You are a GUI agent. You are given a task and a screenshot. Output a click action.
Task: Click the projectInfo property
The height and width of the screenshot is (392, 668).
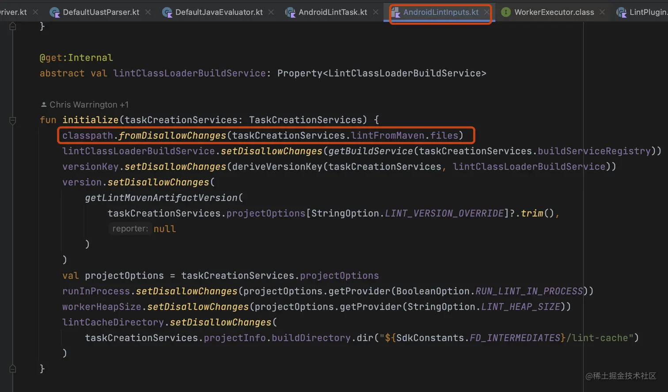235,338
